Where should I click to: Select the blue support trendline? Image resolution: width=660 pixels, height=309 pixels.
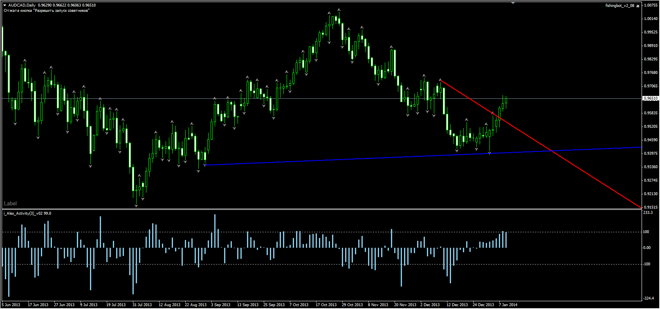click(x=423, y=156)
